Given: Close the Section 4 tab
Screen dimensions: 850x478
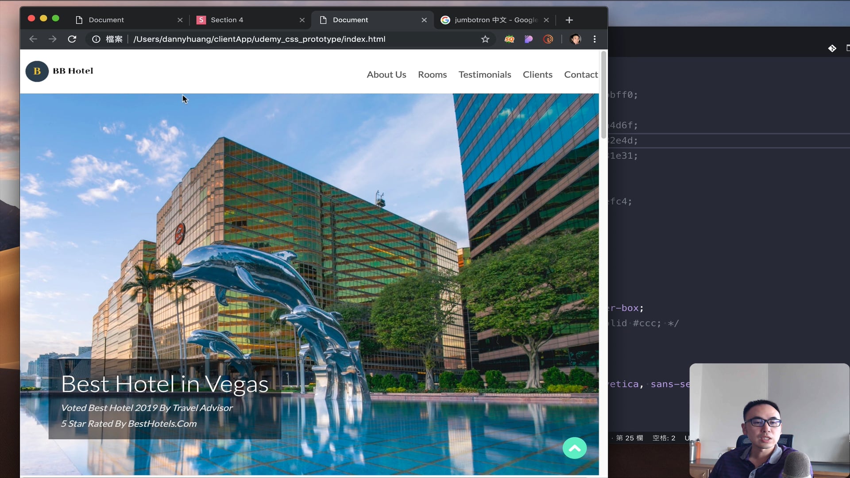Looking at the screenshot, I should pos(302,20).
